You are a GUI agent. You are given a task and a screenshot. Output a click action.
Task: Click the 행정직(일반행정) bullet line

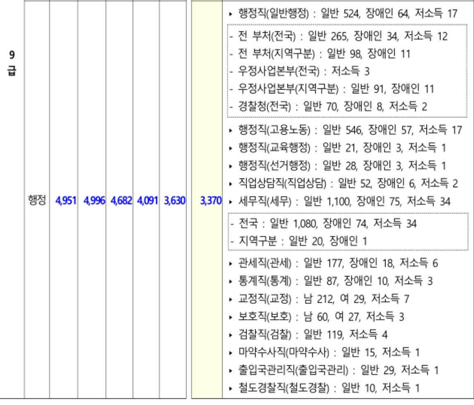click(343, 13)
